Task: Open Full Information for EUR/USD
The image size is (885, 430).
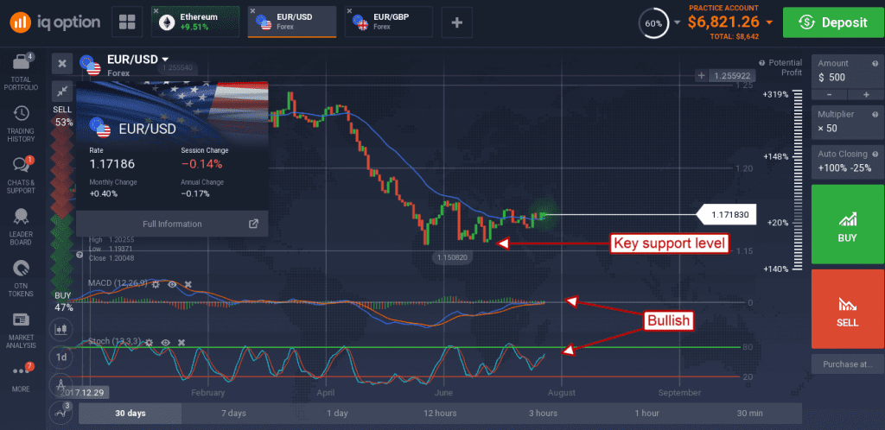Action: (172, 224)
